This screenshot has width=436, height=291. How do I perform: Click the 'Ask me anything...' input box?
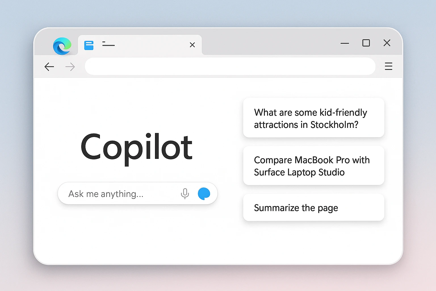coord(119,194)
